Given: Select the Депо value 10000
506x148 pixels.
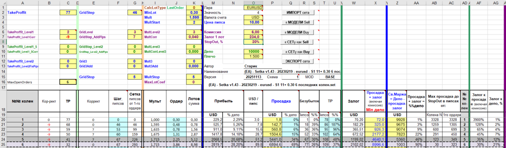Looking at the screenshot, I should [x=253, y=51].
